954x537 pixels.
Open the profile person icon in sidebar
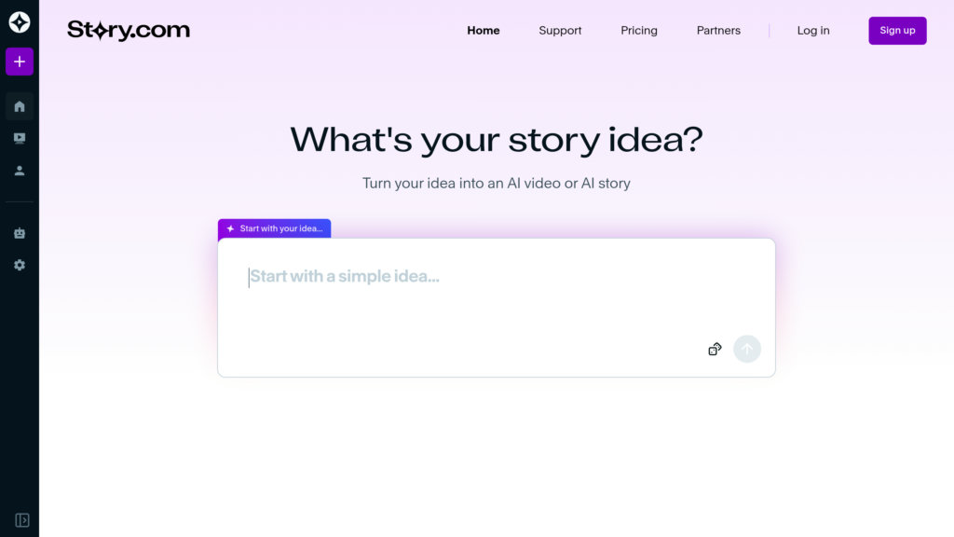[x=20, y=171]
